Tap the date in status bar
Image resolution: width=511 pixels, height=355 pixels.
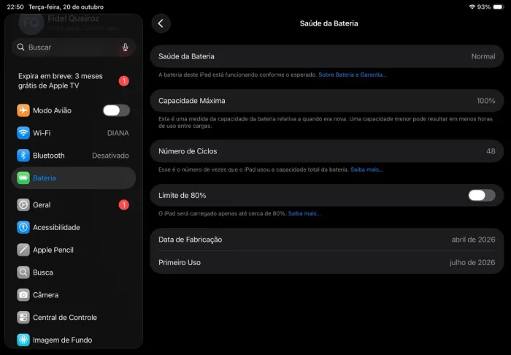(66, 7)
